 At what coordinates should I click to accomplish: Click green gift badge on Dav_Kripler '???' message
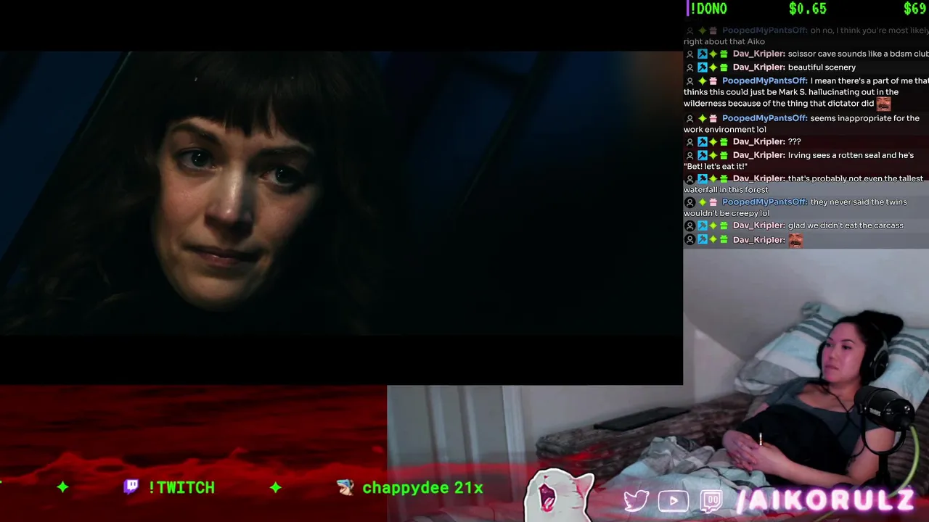click(724, 141)
